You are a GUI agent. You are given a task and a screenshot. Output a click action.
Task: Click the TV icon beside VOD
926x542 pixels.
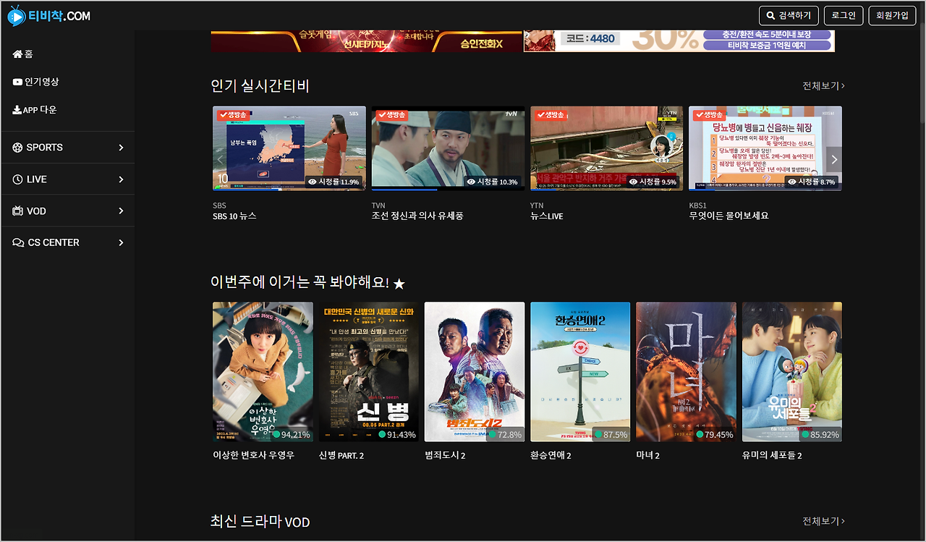coord(17,211)
